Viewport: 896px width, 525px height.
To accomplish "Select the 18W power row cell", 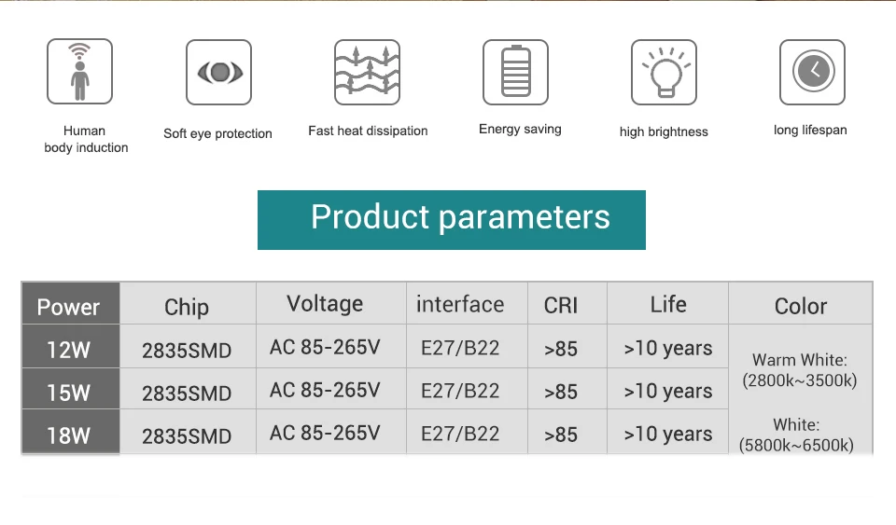I will coord(69,435).
